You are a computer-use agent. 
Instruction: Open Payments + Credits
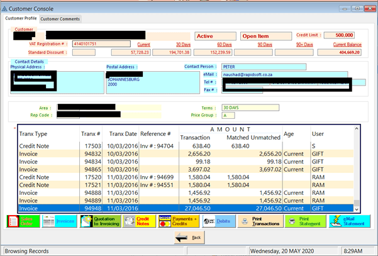(179, 221)
